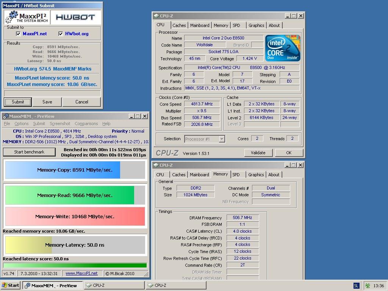Switch to MaxxMEM PreView taskbar button

(52, 285)
